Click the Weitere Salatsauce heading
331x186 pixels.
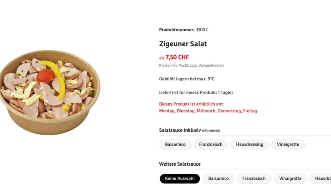180,164
